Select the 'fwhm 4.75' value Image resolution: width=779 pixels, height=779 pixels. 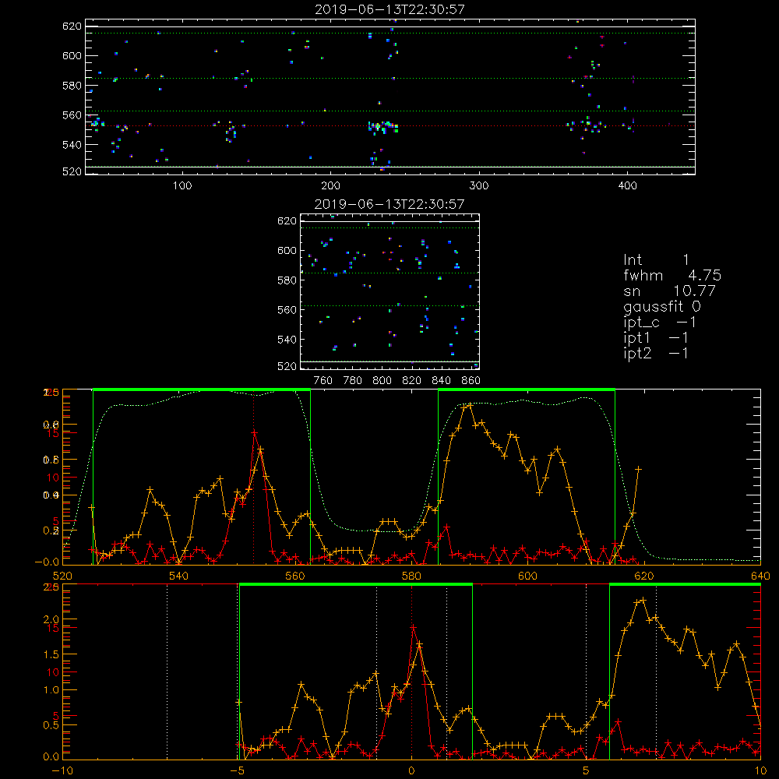pos(672,275)
